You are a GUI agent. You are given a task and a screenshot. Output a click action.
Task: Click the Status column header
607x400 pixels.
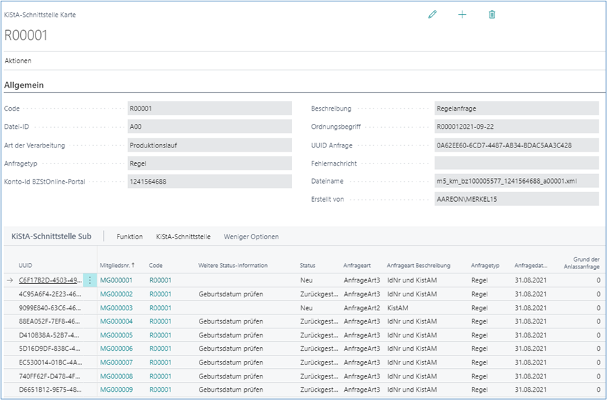[x=307, y=265]
